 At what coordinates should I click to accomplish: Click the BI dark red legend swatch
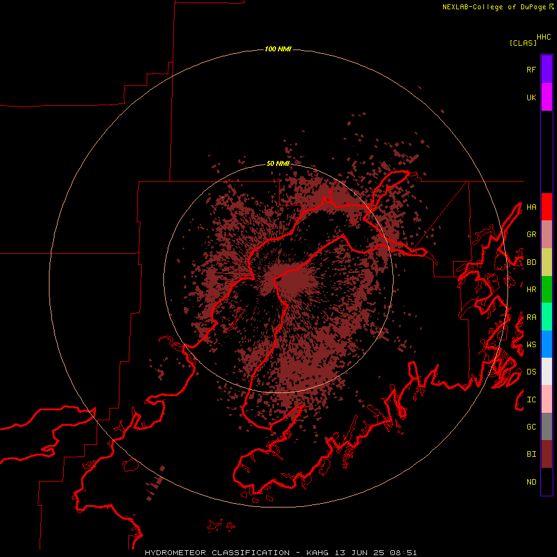pos(546,454)
